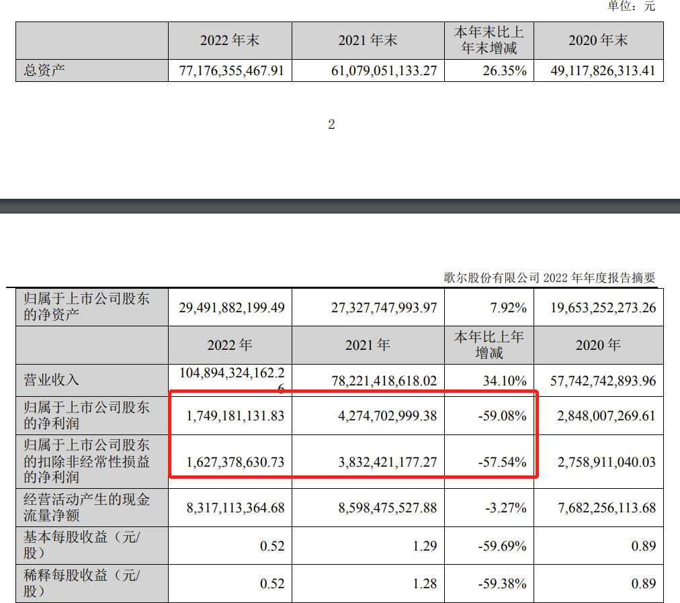Click net assets value 29,491,882,199.49
680x603 pixels.
click(x=232, y=308)
